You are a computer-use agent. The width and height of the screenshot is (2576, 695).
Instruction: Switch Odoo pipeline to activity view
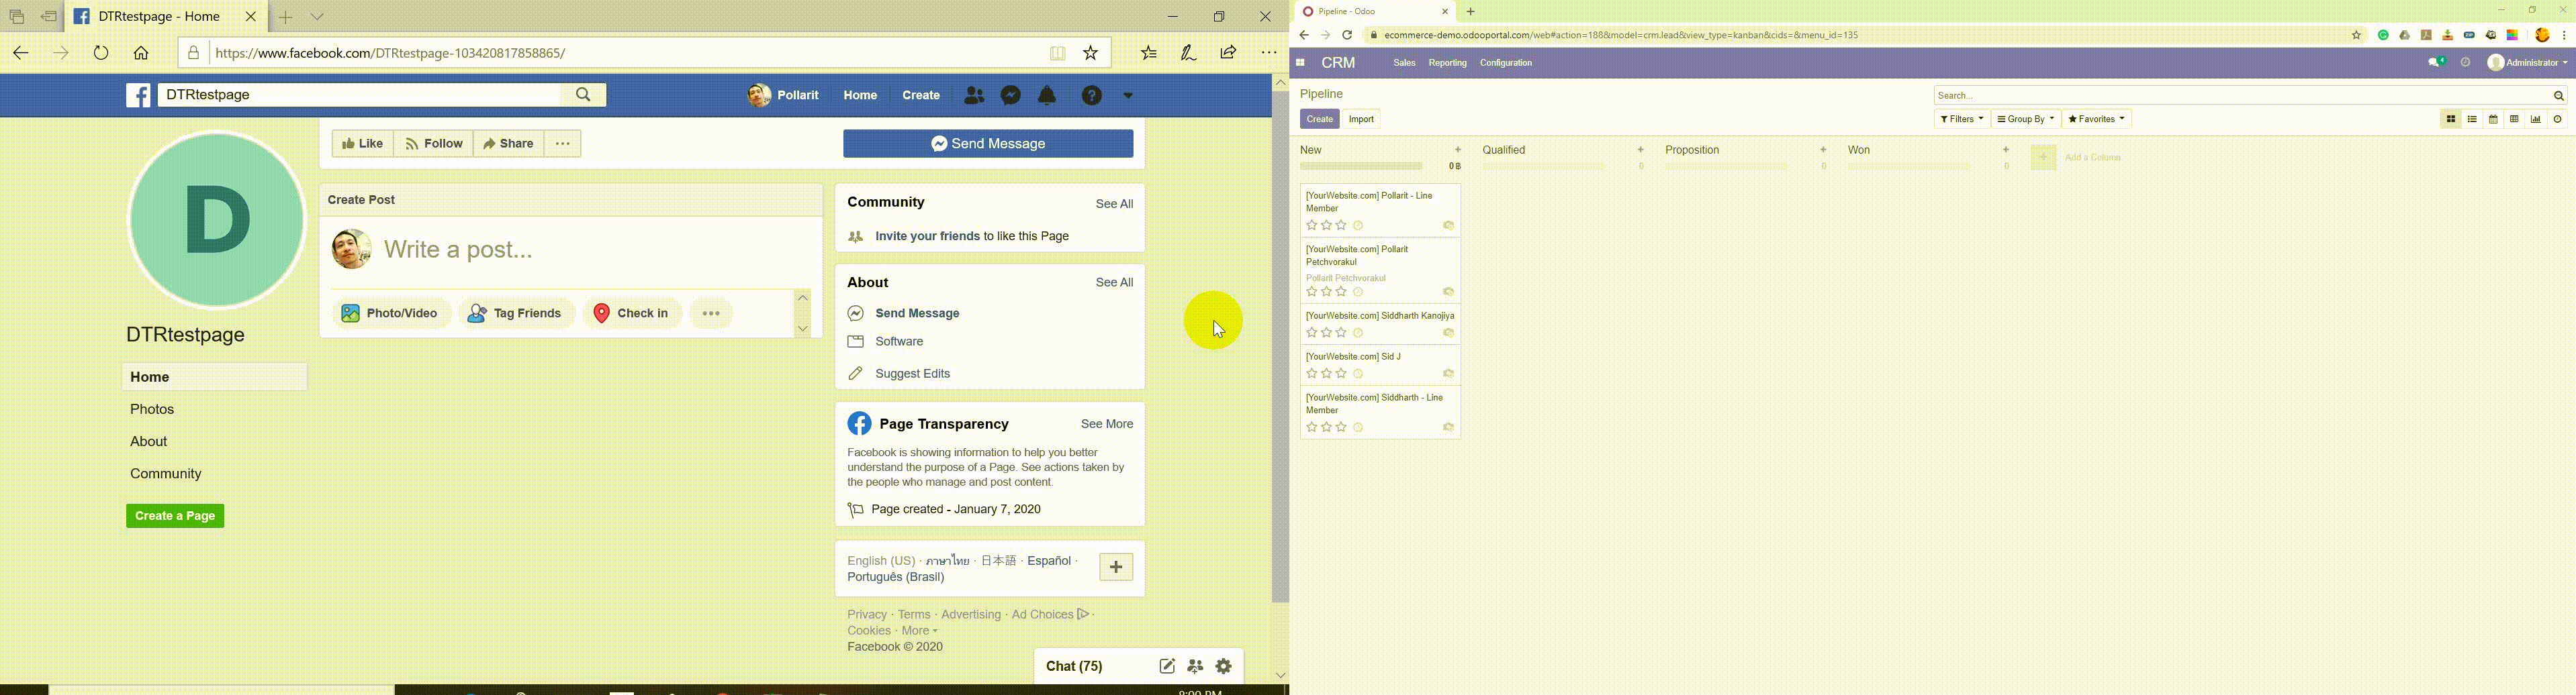click(2558, 120)
